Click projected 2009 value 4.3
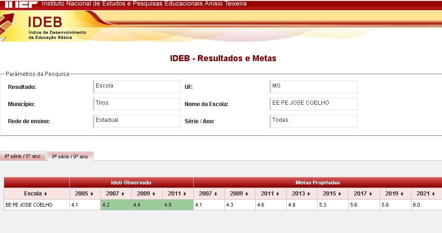442x233 pixels. (240, 205)
